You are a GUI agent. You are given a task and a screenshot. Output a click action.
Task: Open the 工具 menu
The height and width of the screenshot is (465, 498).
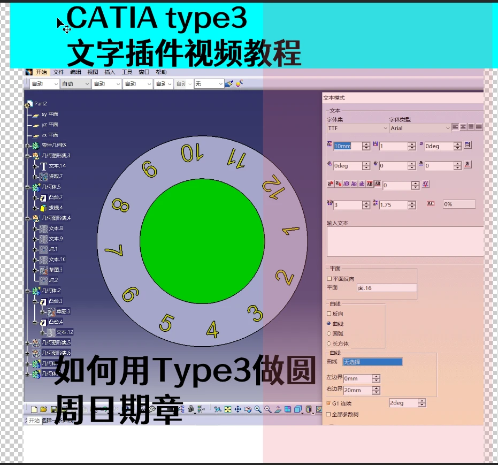click(127, 72)
